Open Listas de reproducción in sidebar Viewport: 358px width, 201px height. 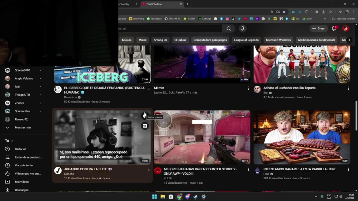tap(24, 157)
